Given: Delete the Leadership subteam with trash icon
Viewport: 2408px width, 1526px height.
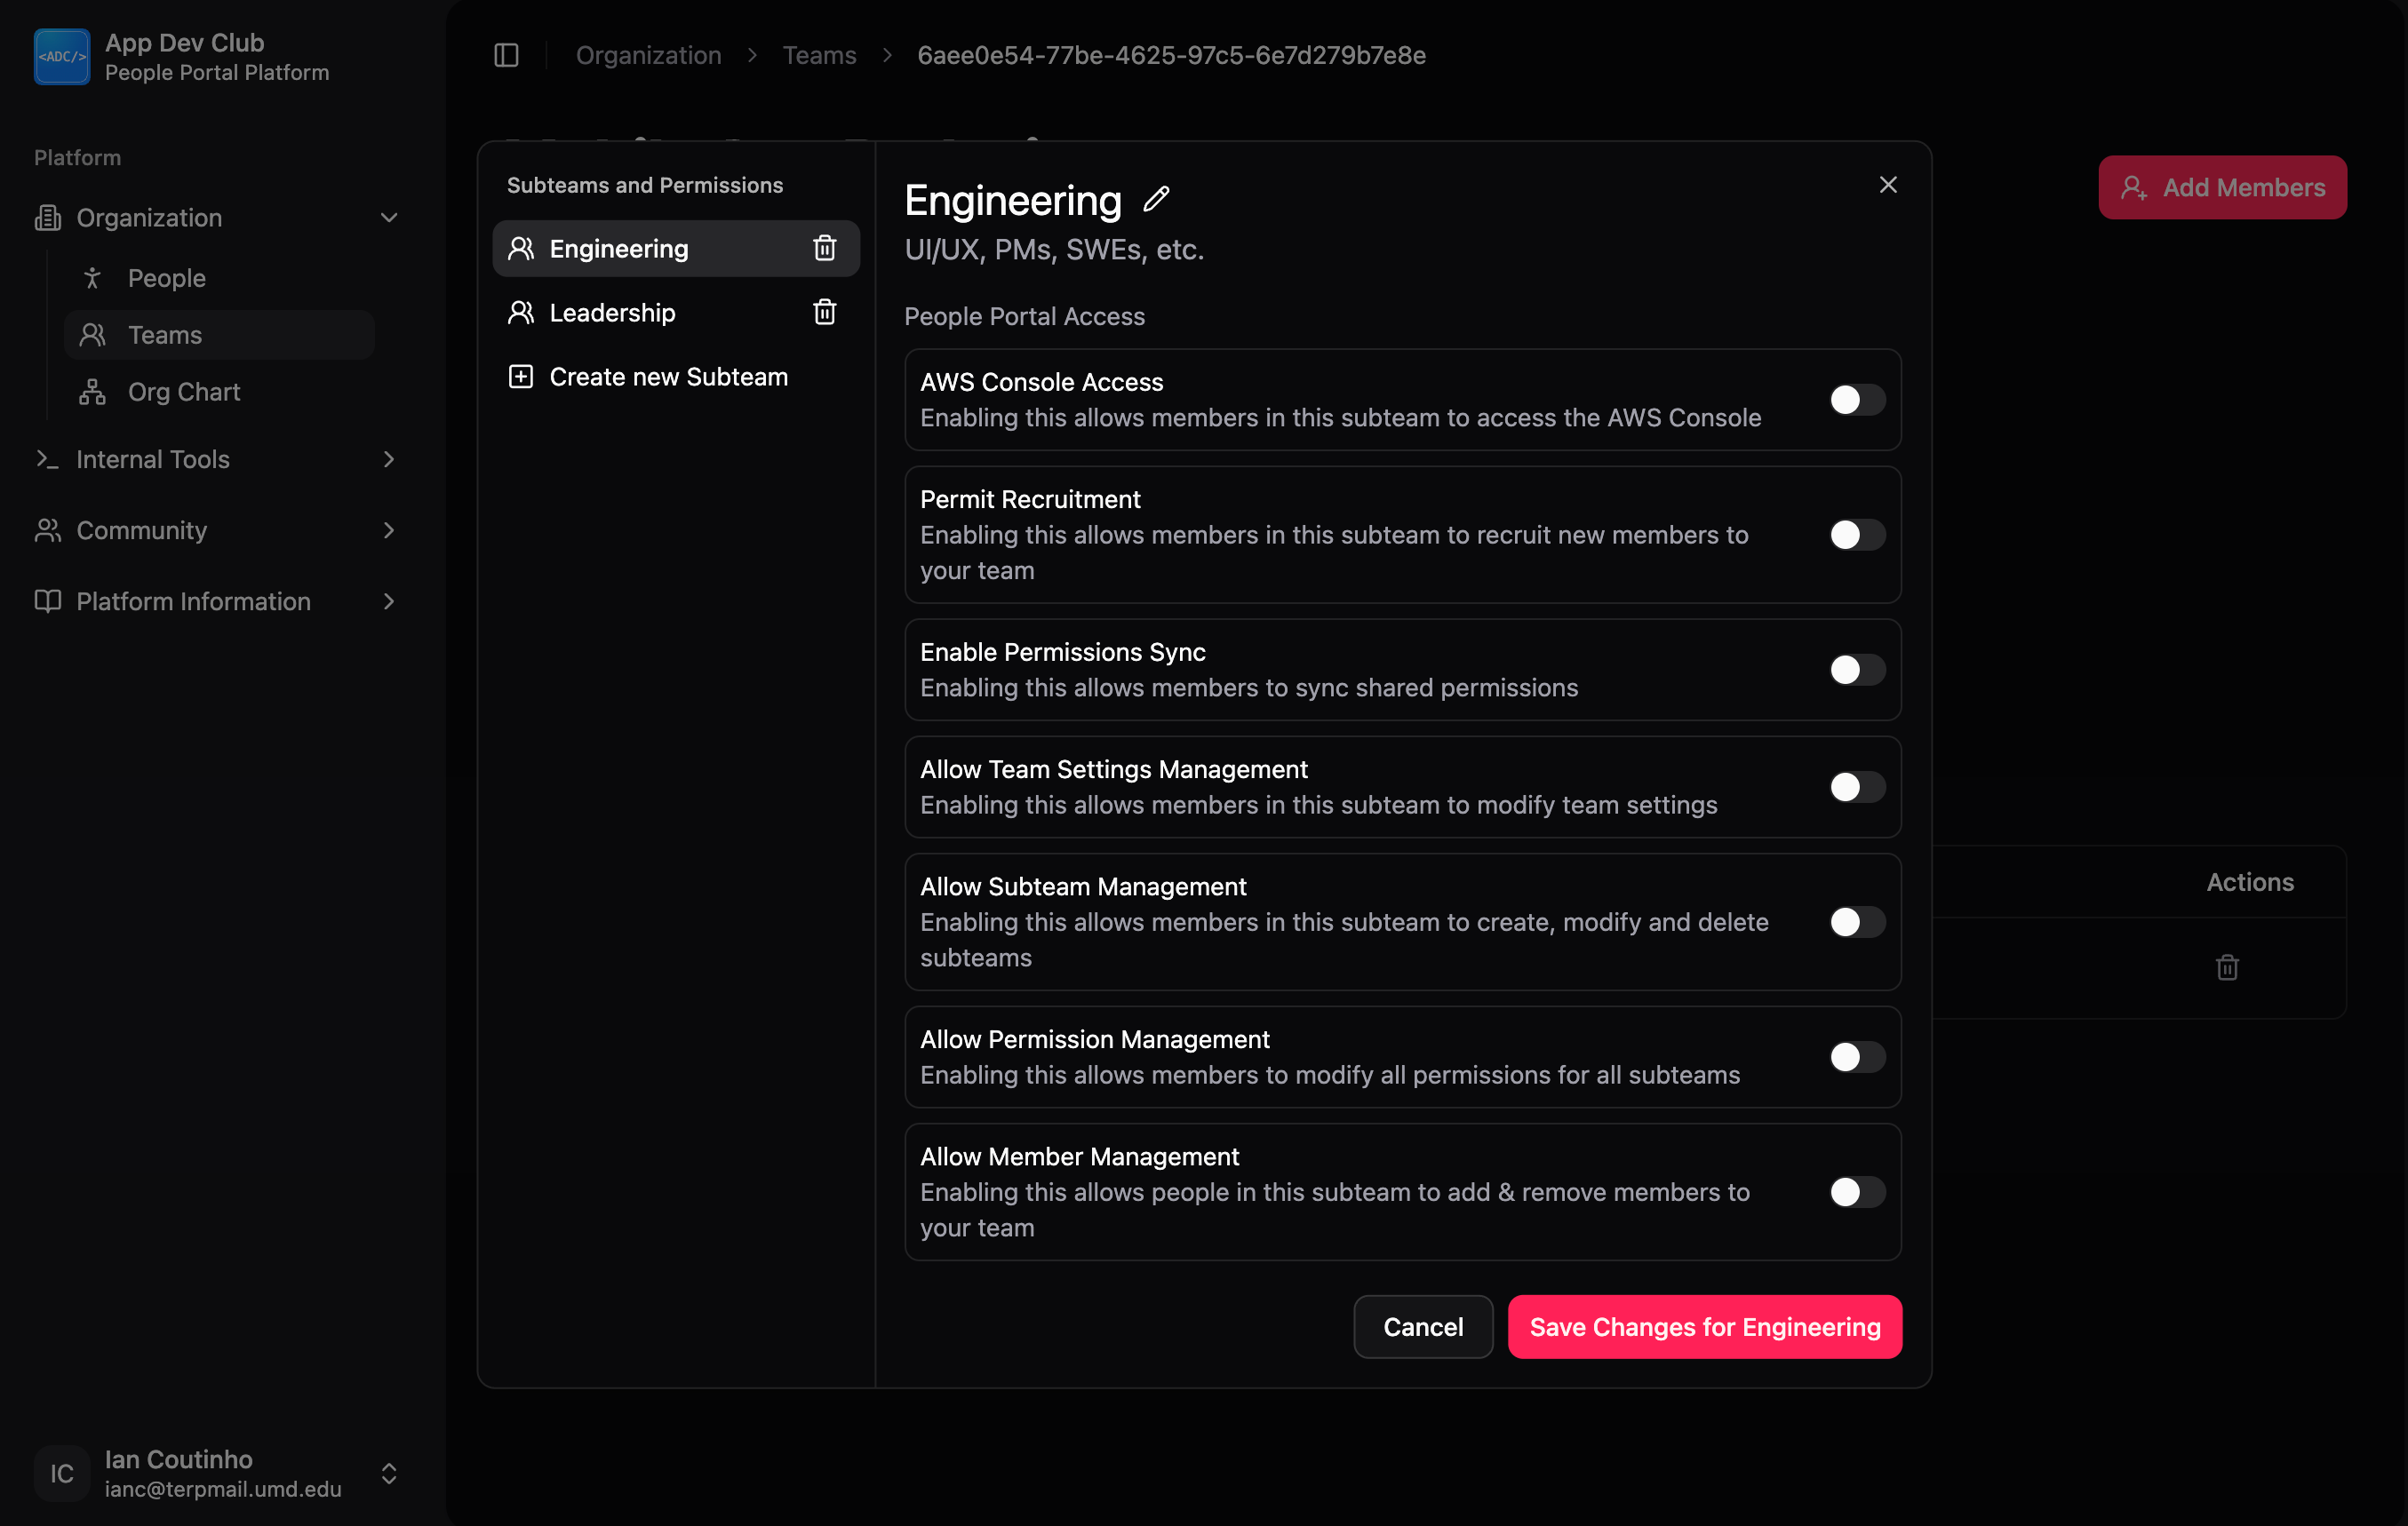Looking at the screenshot, I should tap(824, 312).
